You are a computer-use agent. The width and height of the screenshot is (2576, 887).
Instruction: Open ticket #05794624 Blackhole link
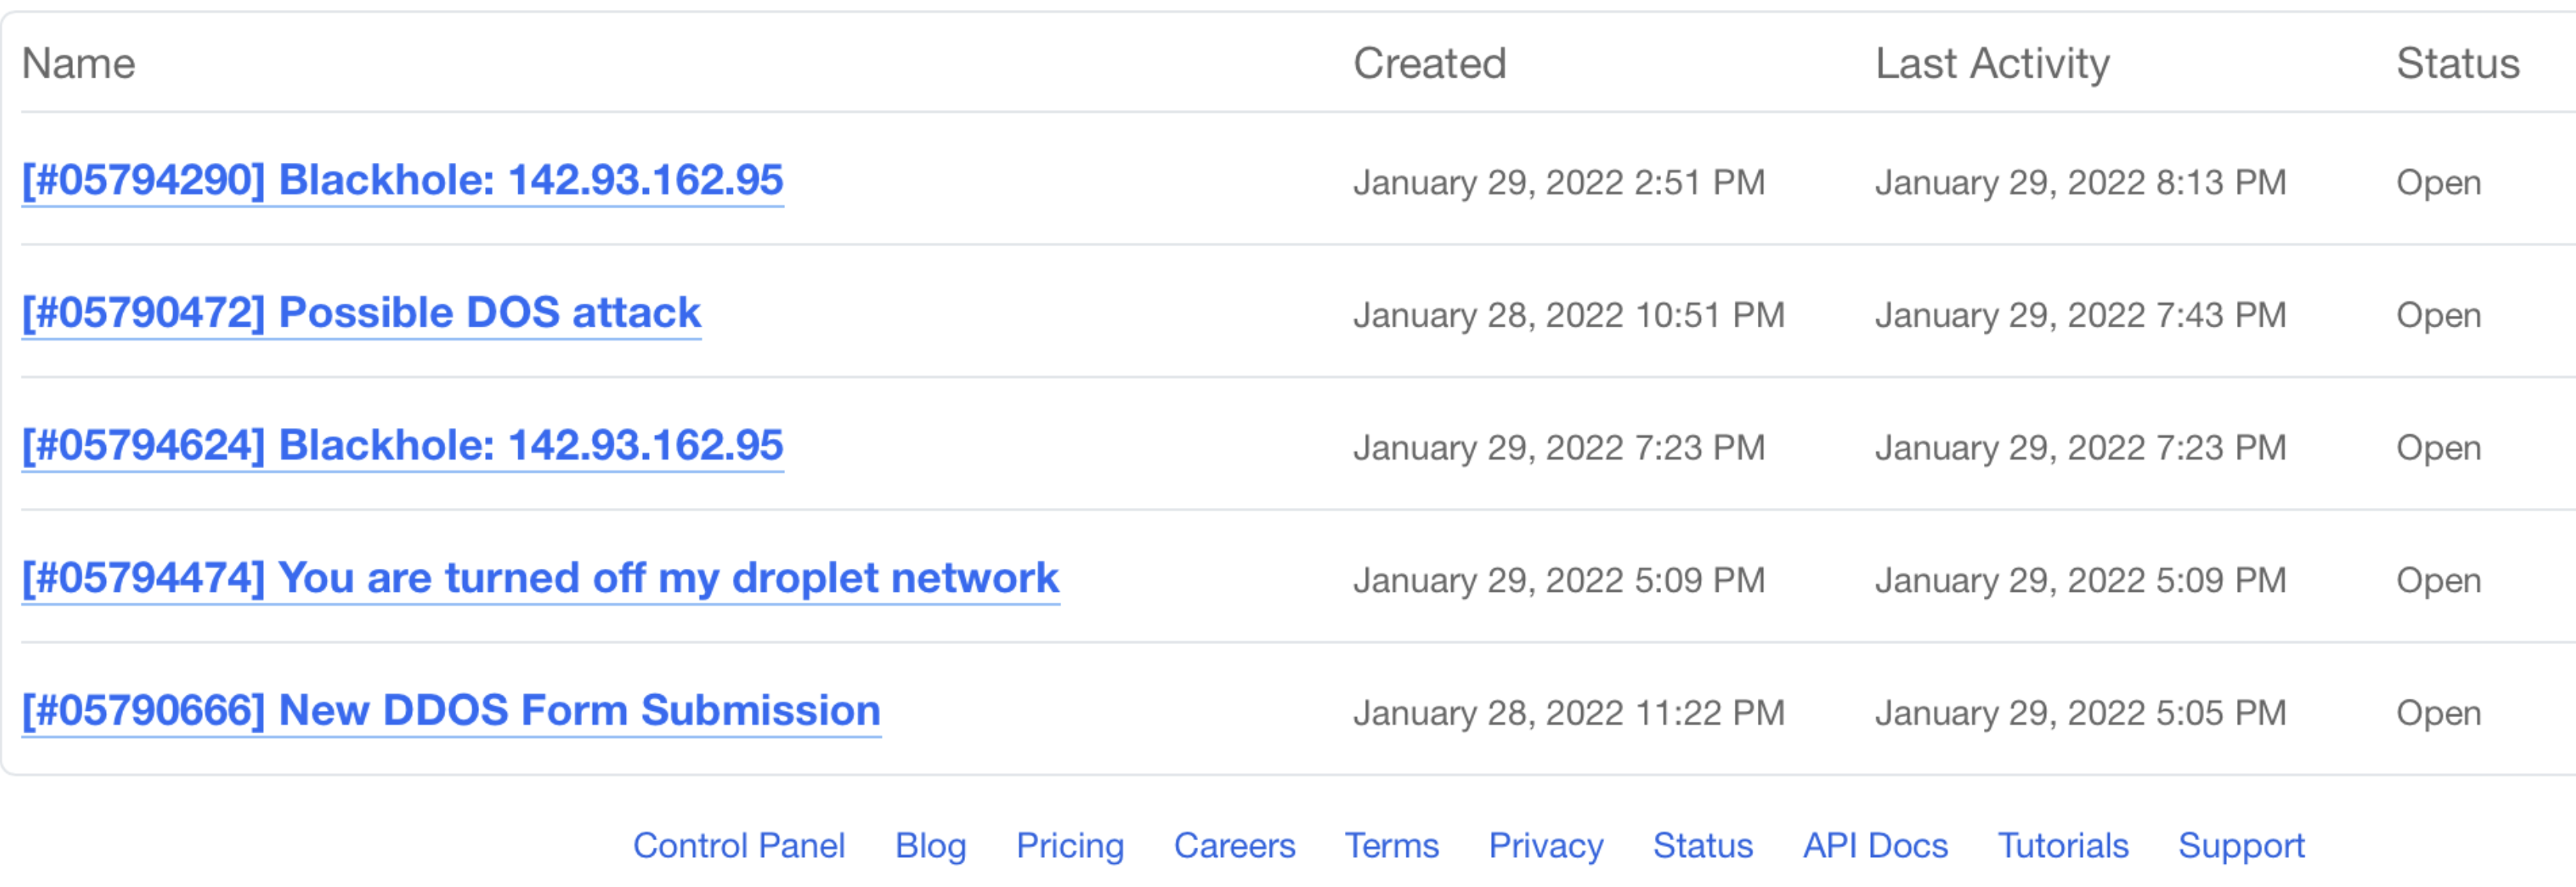click(402, 446)
